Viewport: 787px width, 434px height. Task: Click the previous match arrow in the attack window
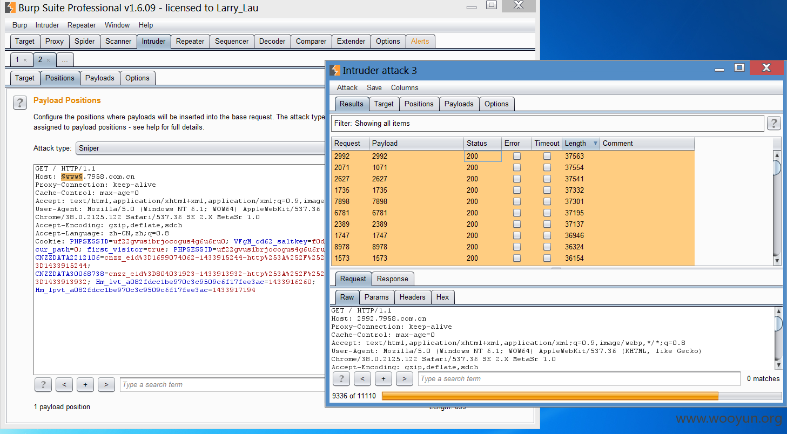[x=362, y=378]
